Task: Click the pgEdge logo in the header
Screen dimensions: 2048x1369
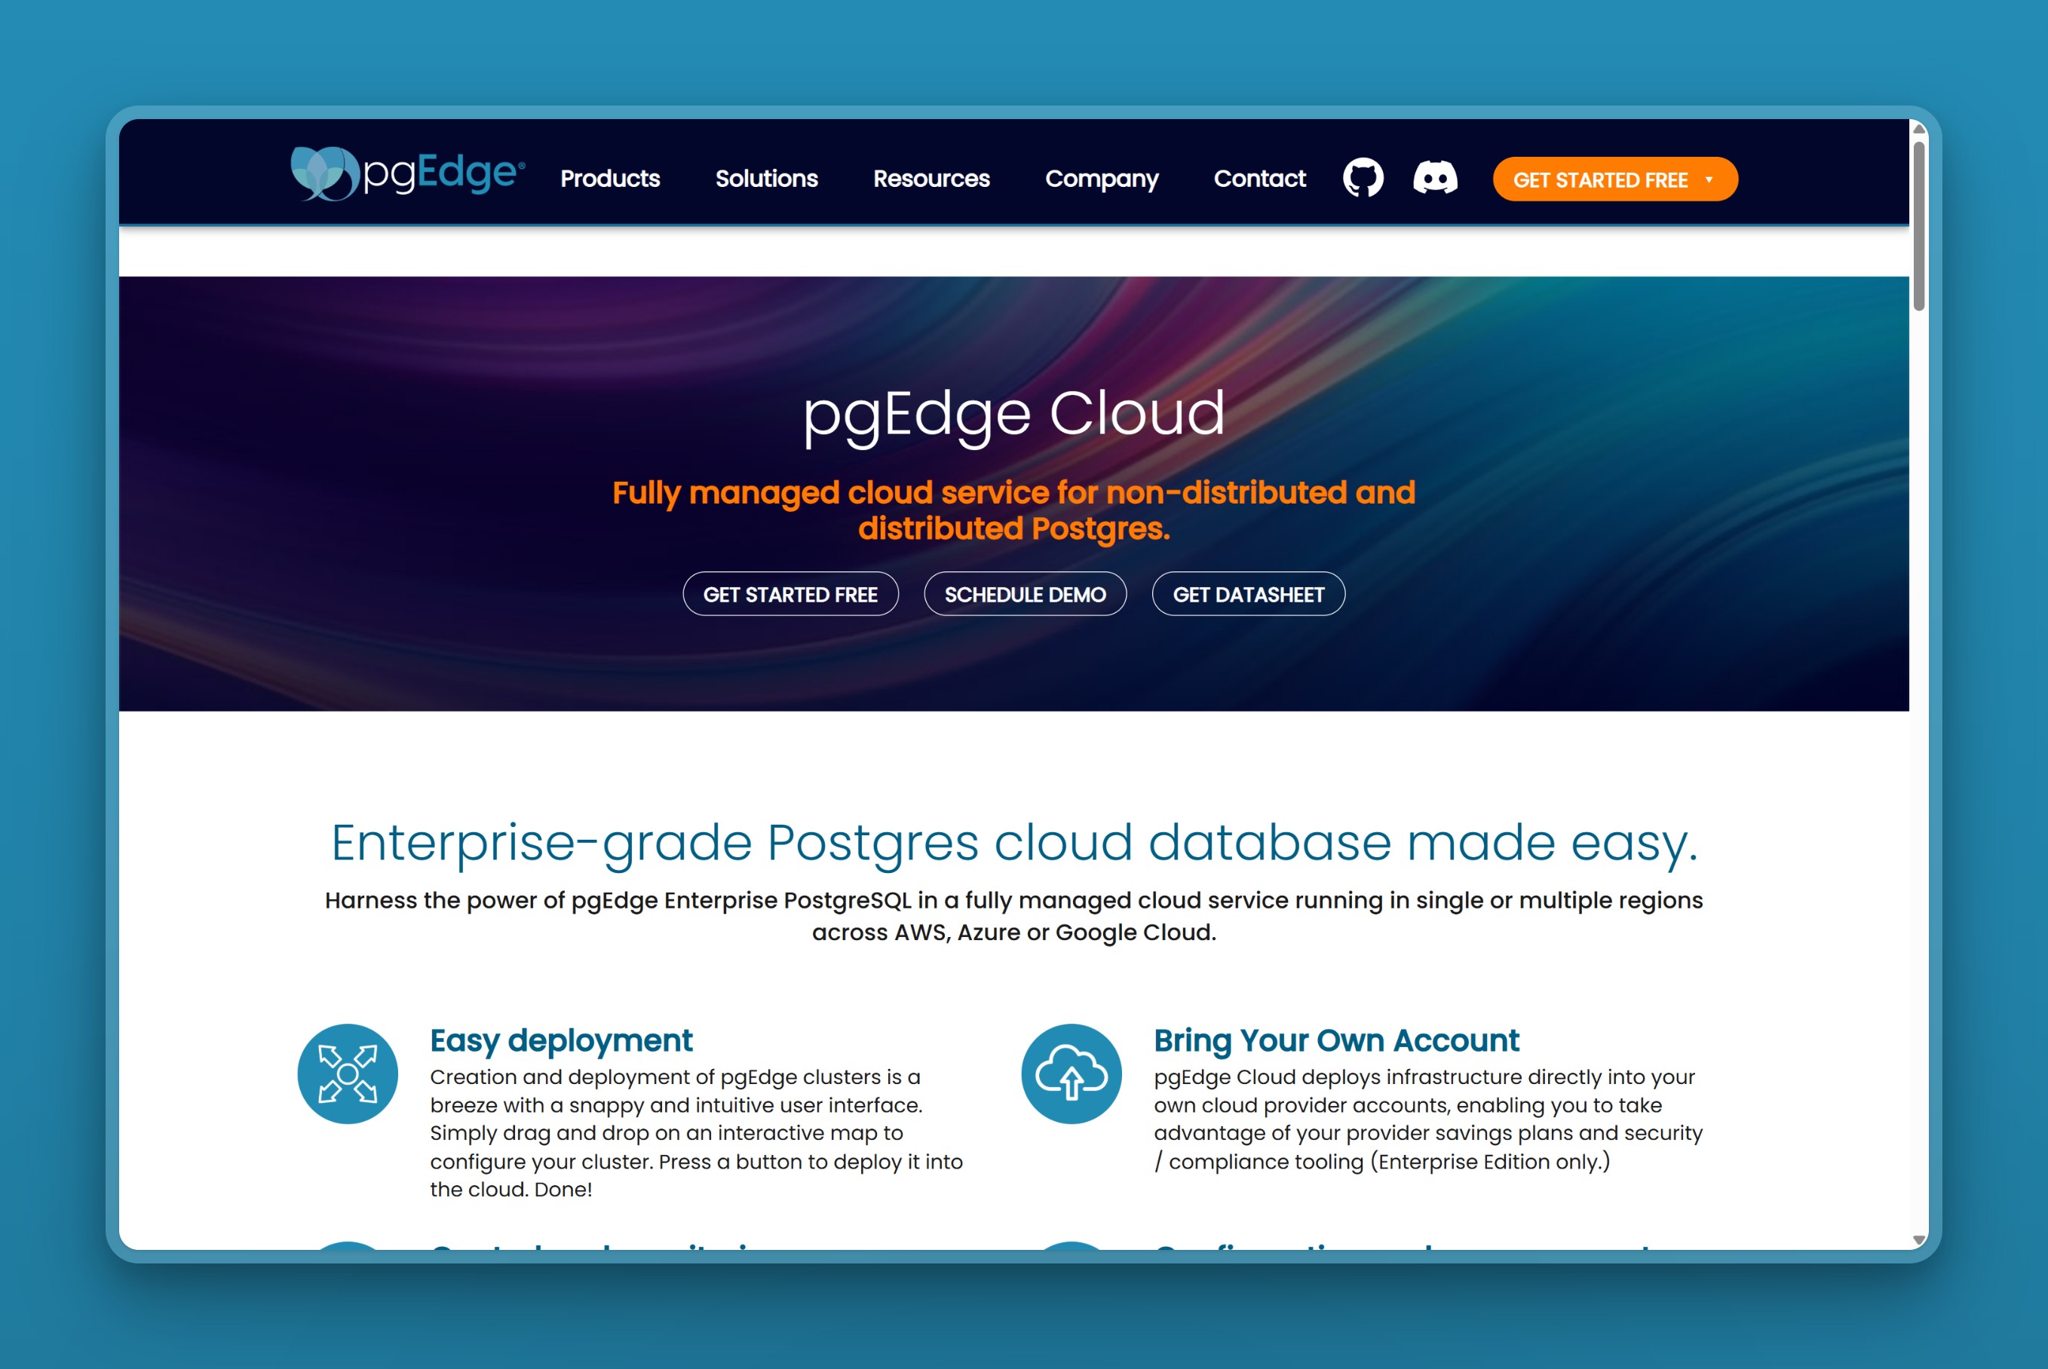Action: (408, 173)
